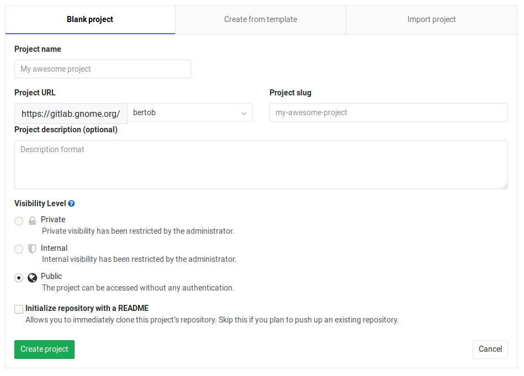Select the Internal visibility radio button
524x376 pixels.
coord(18,249)
